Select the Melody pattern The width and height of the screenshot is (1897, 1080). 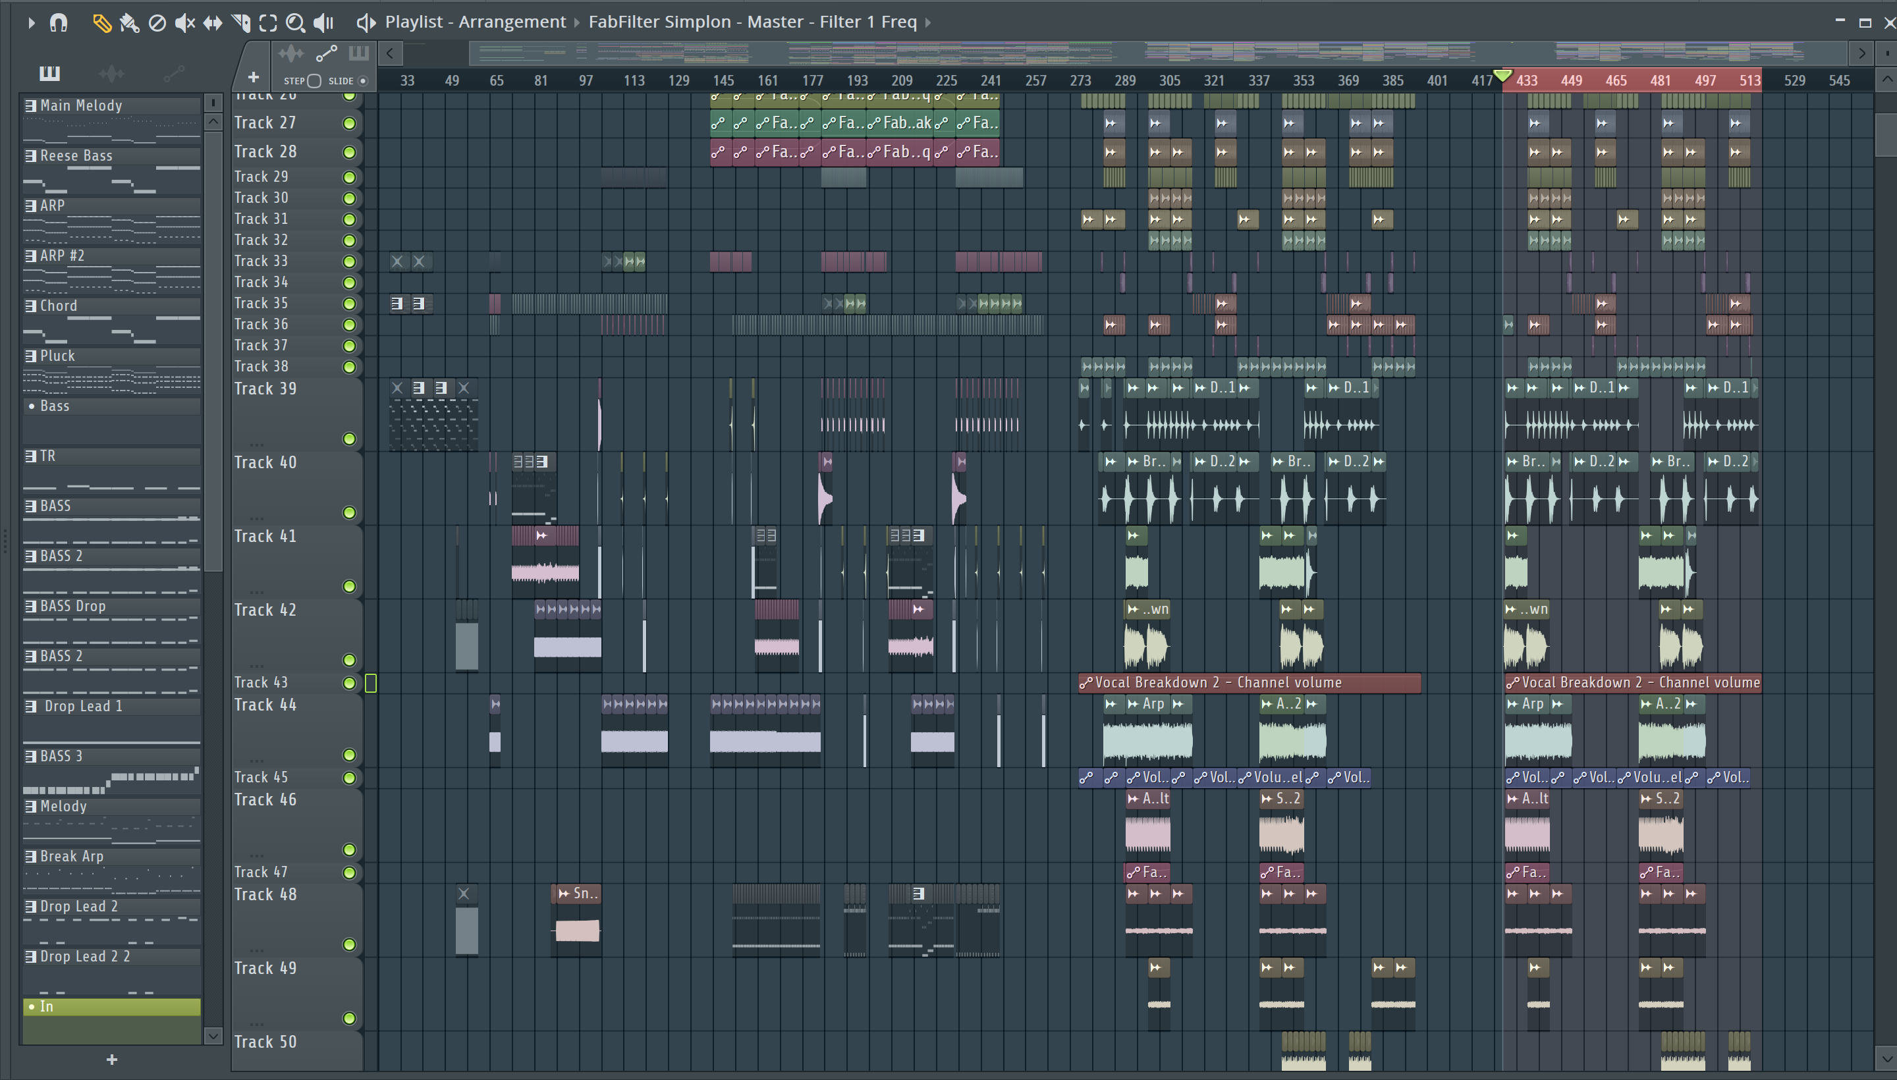pos(111,821)
